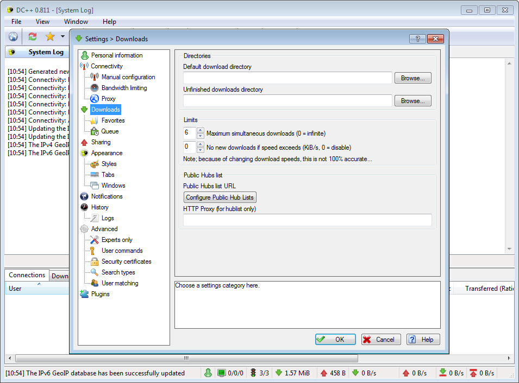Click the Advanced gear icon
519x383 pixels.
pyautogui.click(x=84, y=229)
